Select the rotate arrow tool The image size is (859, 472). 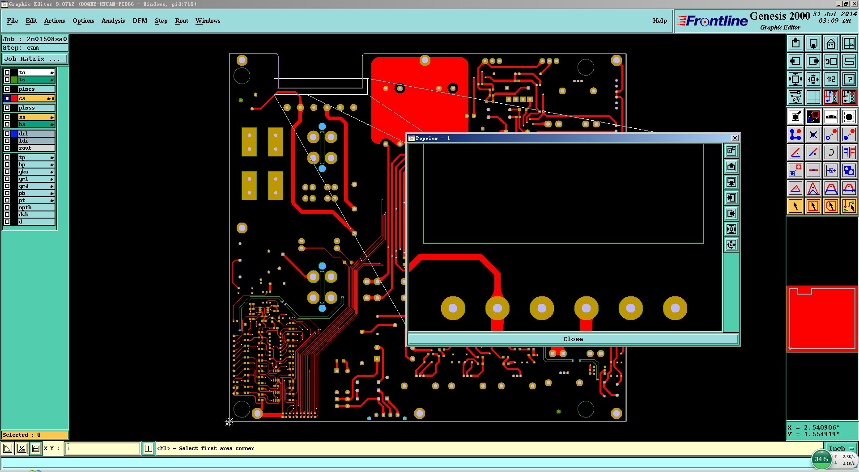(x=831, y=152)
